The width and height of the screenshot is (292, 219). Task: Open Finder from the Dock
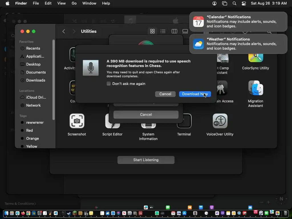point(6,213)
